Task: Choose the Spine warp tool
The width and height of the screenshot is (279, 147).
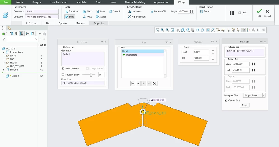Action: click(x=100, y=11)
